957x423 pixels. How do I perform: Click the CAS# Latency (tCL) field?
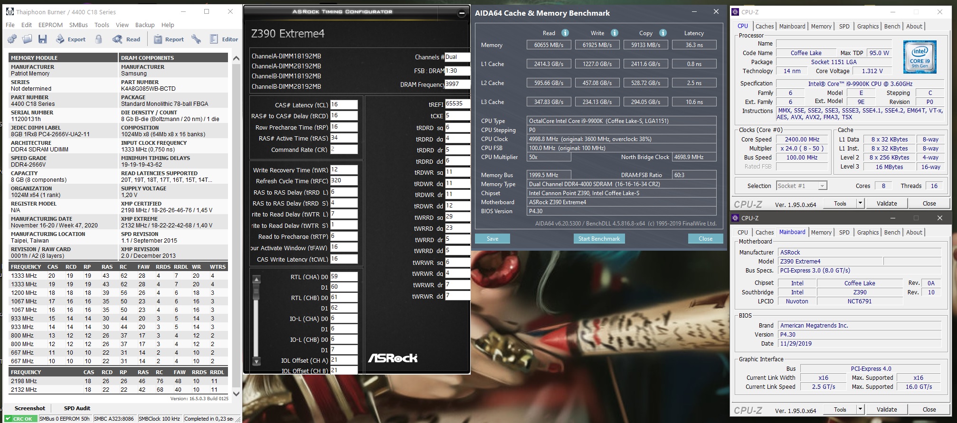click(344, 104)
